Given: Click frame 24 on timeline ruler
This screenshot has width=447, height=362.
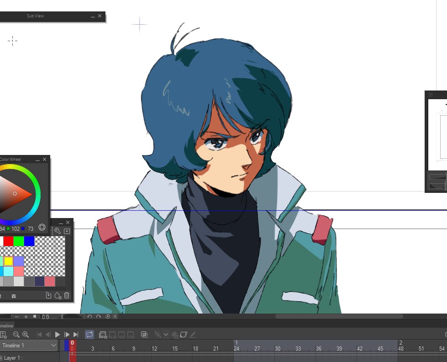Looking at the screenshot, I should point(237,348).
